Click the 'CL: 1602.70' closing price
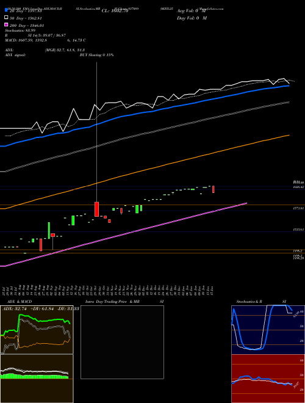 pyautogui.click(x=115, y=11)
